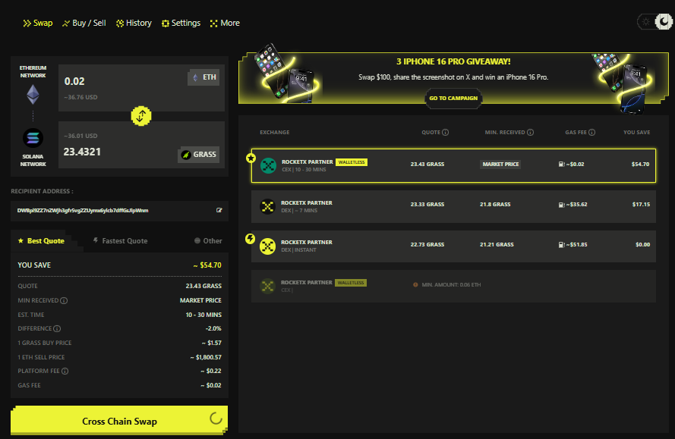Toggle the dark/light theme switch
675x439 pixels.
click(654, 21)
